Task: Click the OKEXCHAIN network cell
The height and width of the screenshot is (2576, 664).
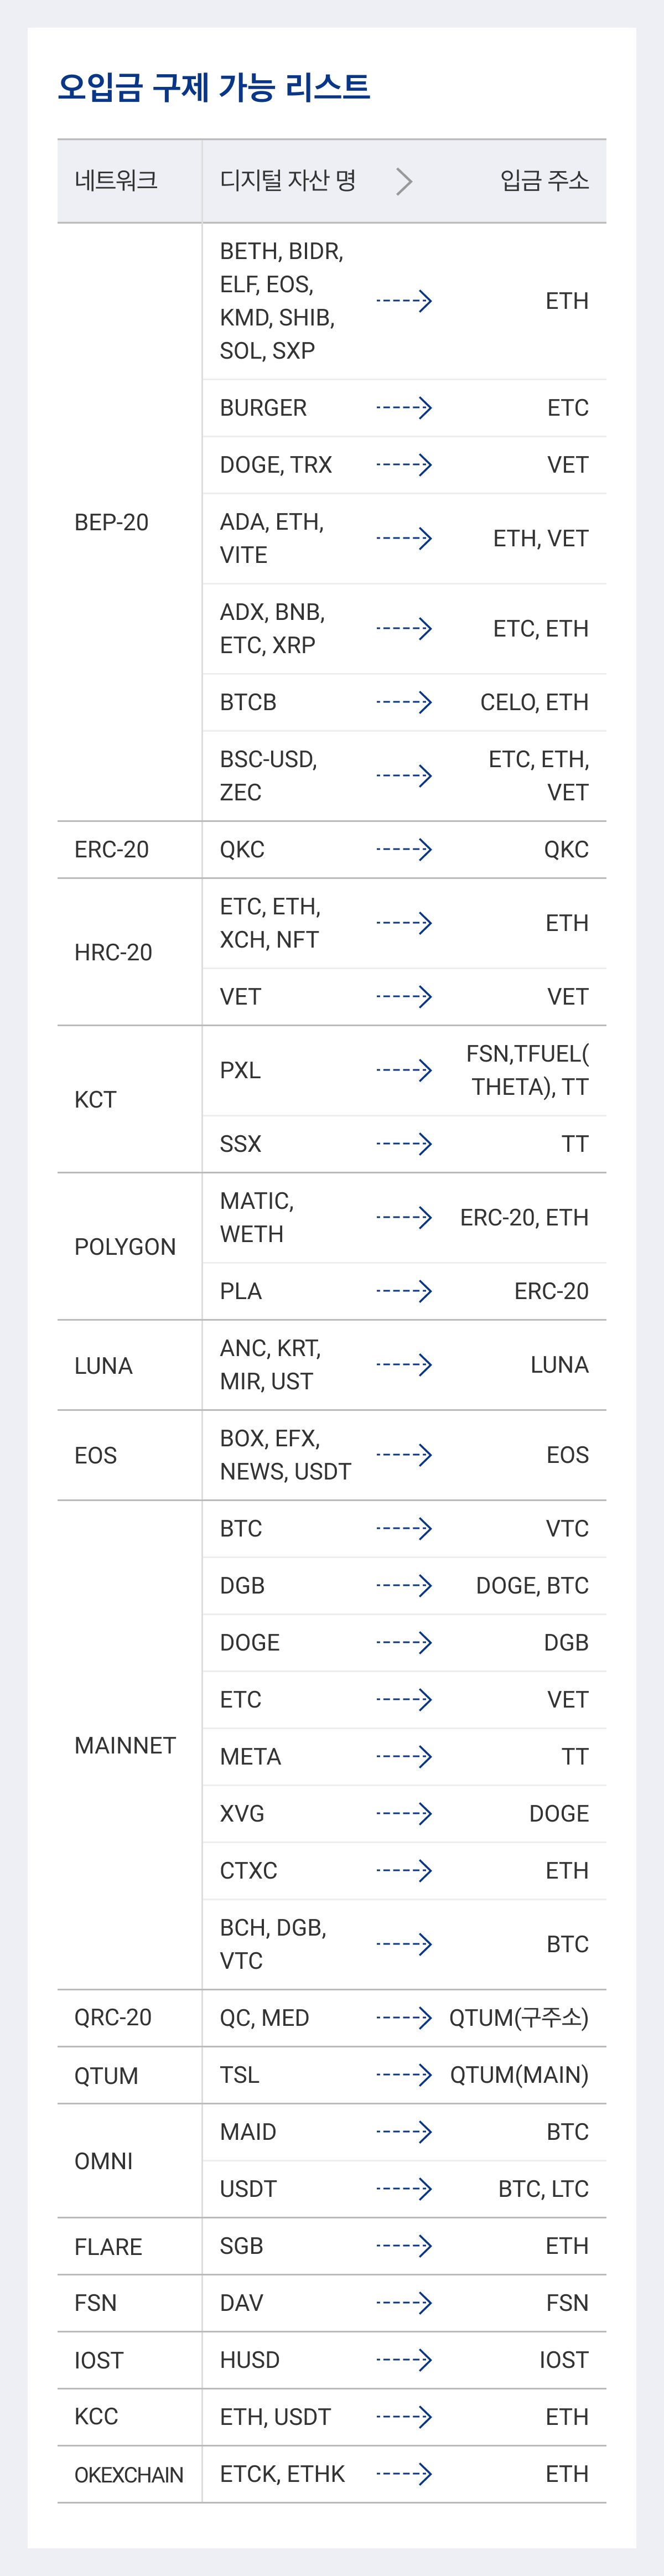Action: click(x=130, y=2474)
